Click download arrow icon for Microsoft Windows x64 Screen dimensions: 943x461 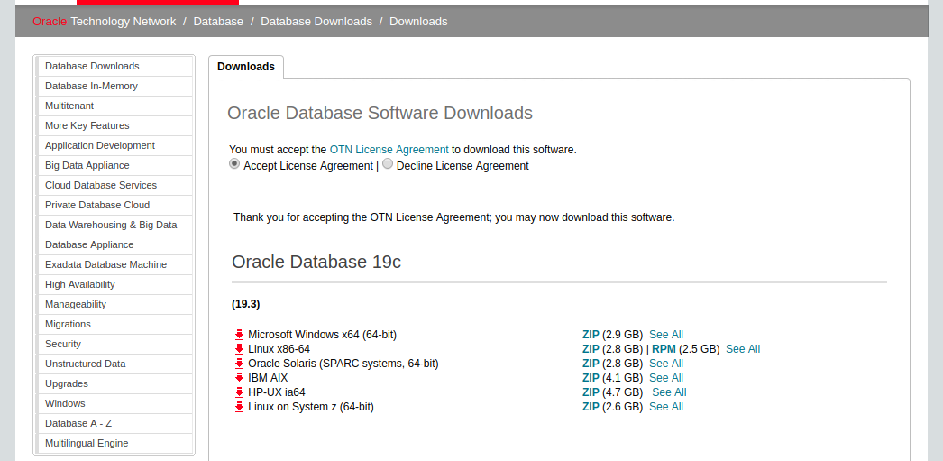coord(239,335)
